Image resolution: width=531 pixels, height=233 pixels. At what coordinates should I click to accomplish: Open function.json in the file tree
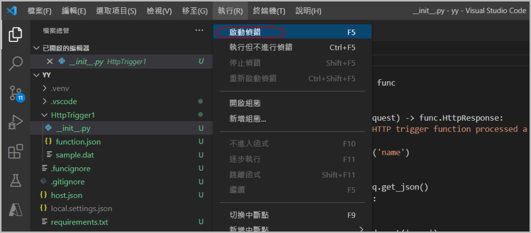click(78, 141)
